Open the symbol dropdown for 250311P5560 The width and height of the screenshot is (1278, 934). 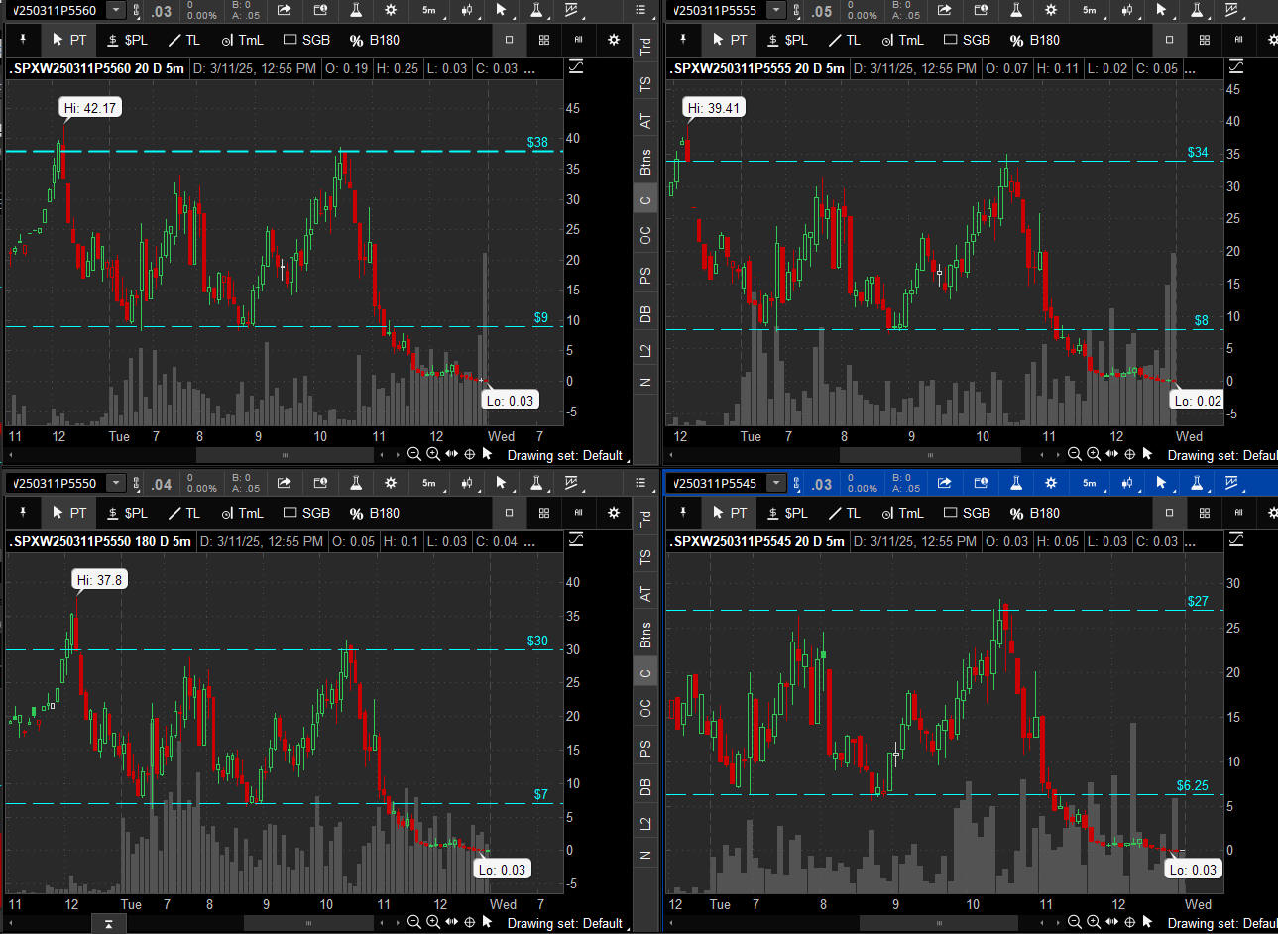point(116,10)
